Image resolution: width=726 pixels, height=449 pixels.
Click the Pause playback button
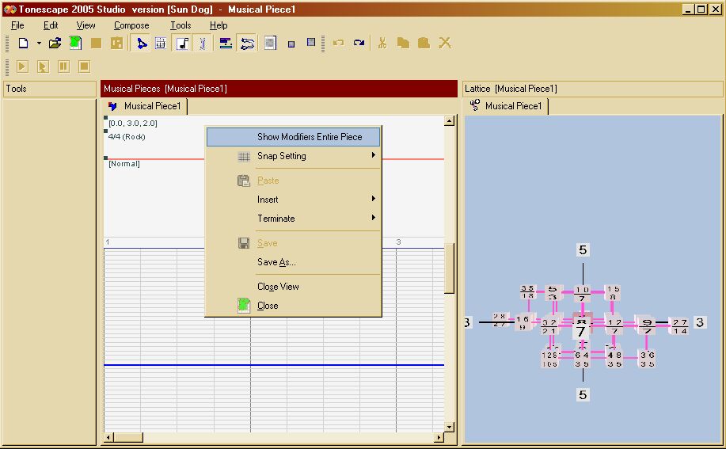coord(63,67)
